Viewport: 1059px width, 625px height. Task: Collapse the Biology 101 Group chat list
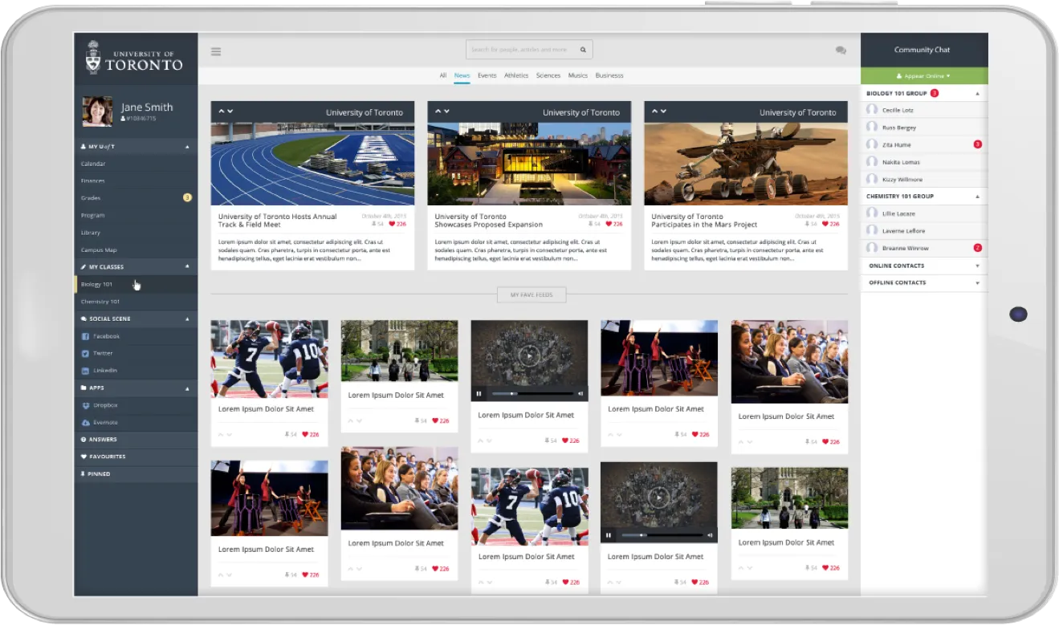tap(977, 94)
